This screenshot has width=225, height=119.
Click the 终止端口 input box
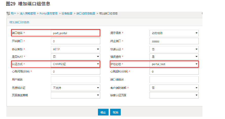tap(174, 41)
